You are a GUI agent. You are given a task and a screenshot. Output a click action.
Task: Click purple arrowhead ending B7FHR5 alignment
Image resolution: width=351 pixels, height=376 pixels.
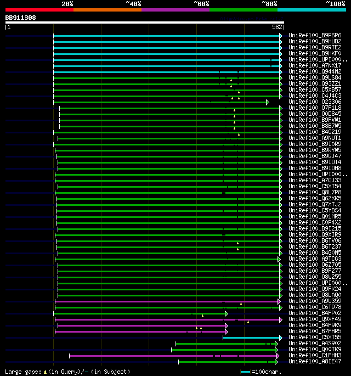tap(227, 332)
